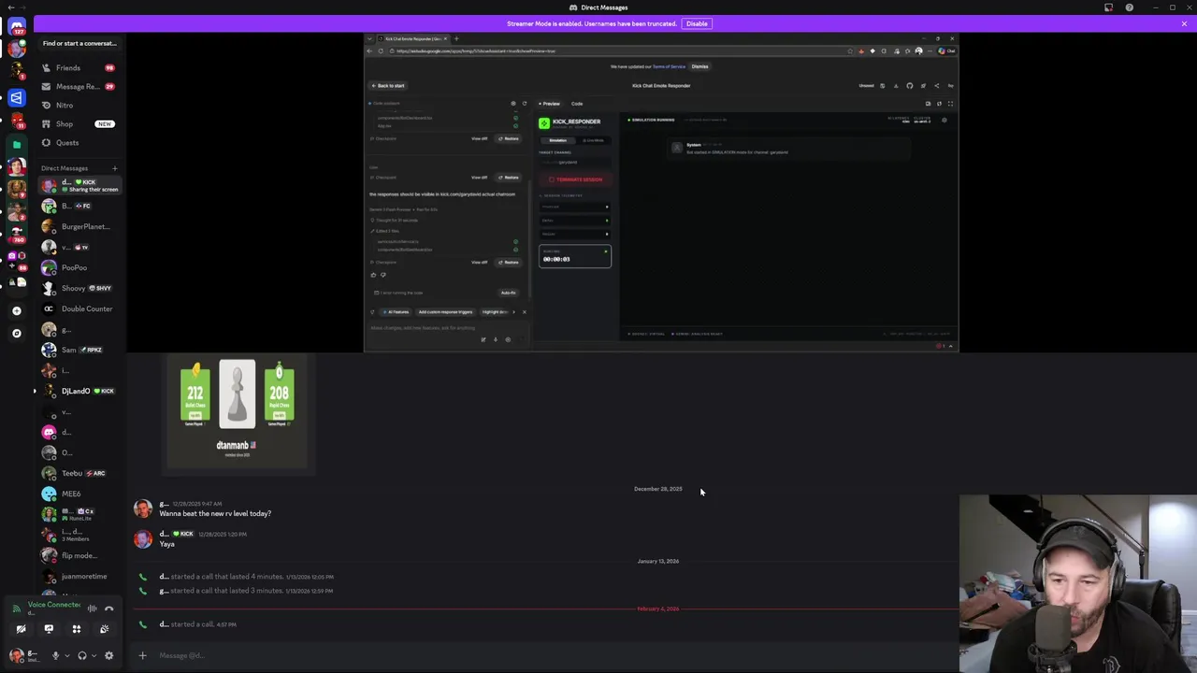Start an activity in voice panel
1197x673 pixels.
pyautogui.click(x=77, y=629)
